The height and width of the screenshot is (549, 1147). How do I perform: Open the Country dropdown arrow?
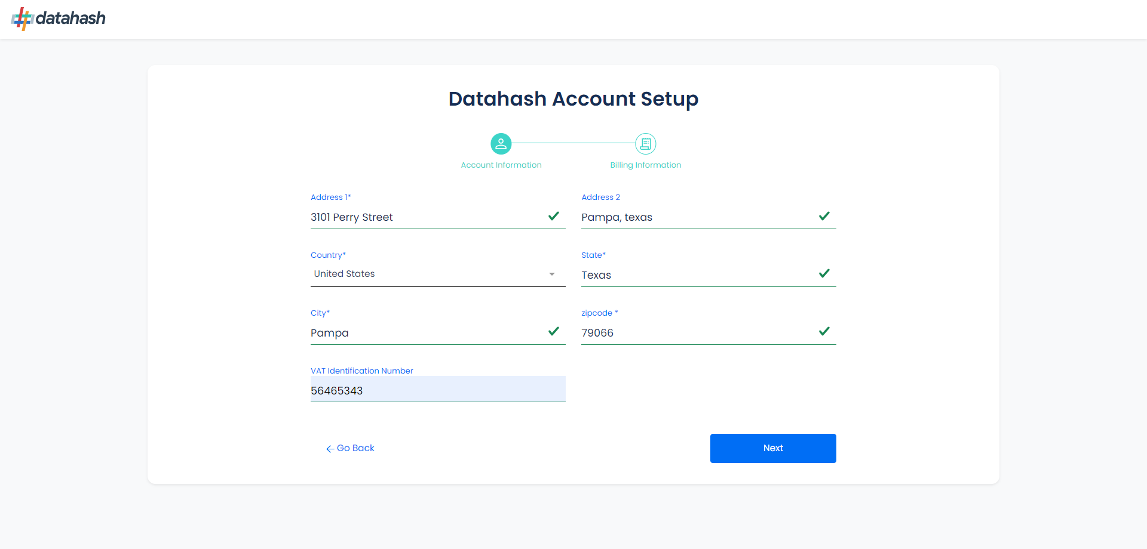pos(552,274)
